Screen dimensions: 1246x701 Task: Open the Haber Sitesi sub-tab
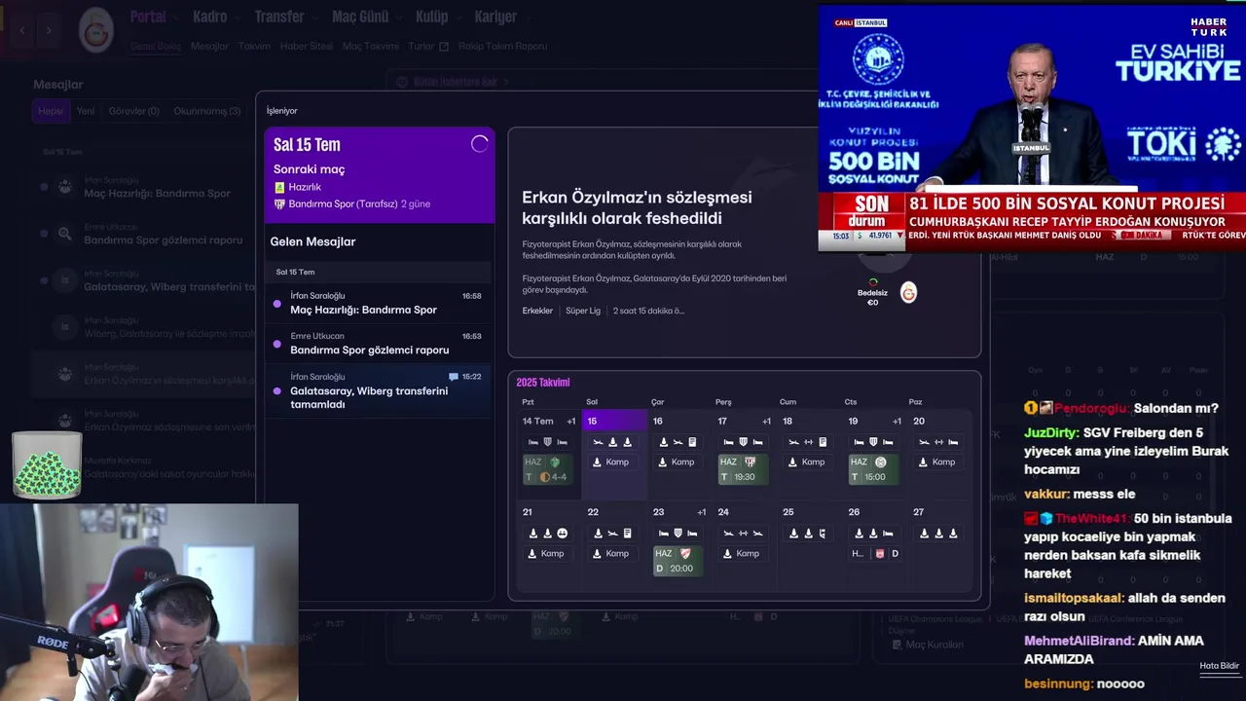(x=306, y=47)
